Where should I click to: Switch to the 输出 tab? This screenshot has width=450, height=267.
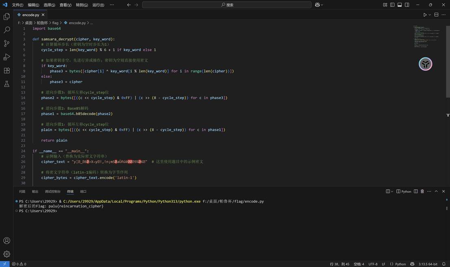tap(35, 191)
